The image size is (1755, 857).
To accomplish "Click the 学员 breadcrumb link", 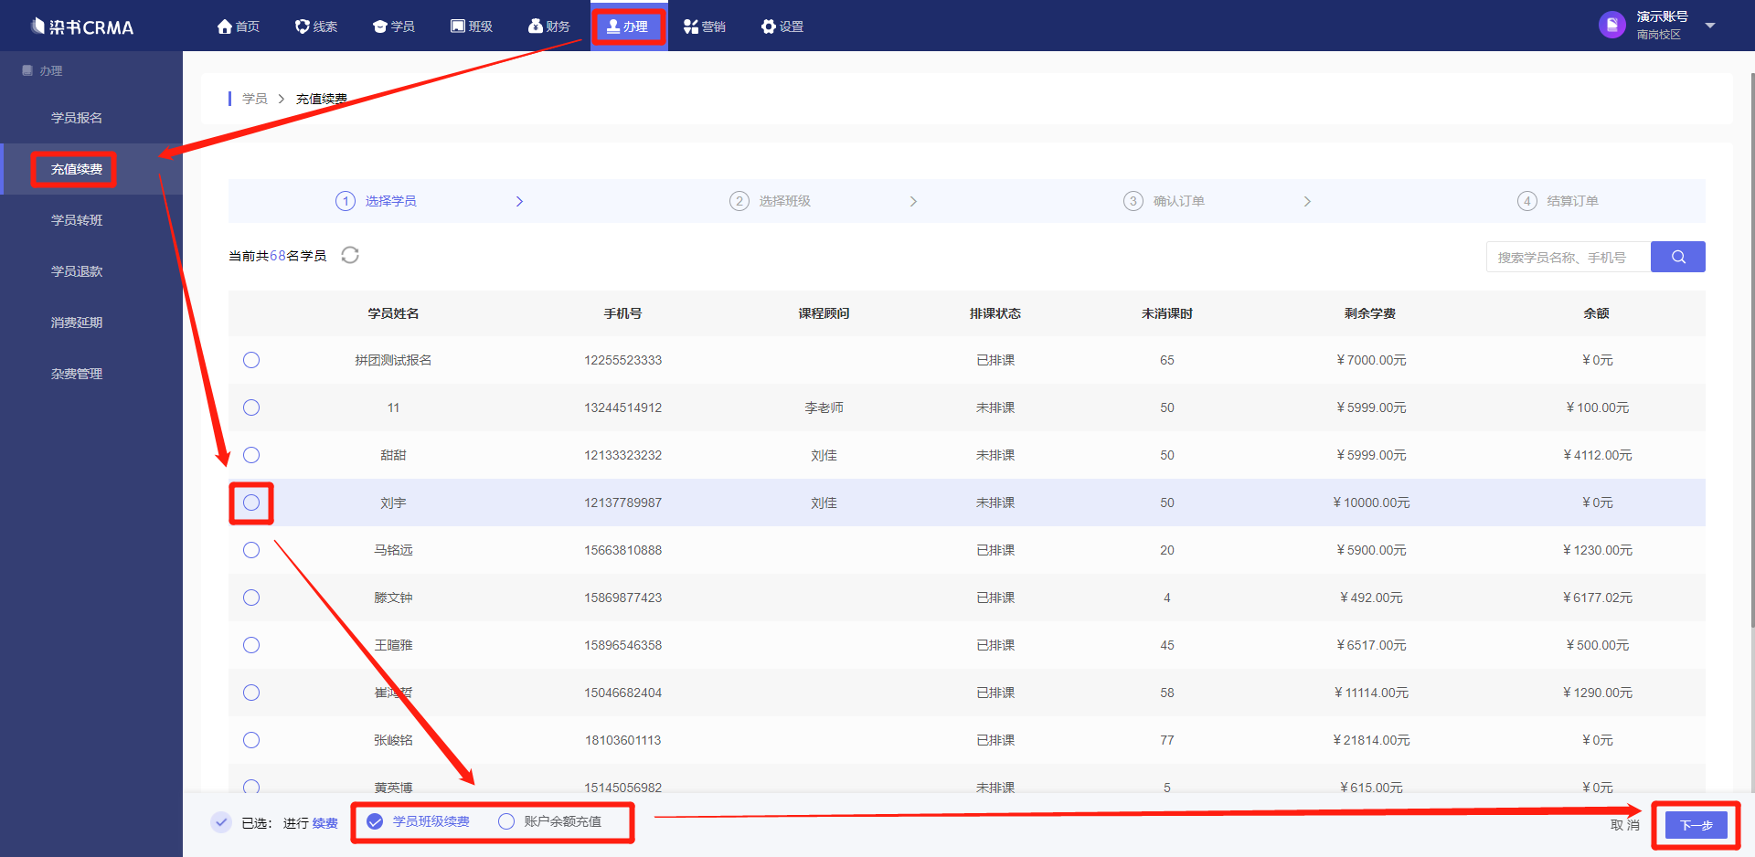I will (x=255, y=99).
